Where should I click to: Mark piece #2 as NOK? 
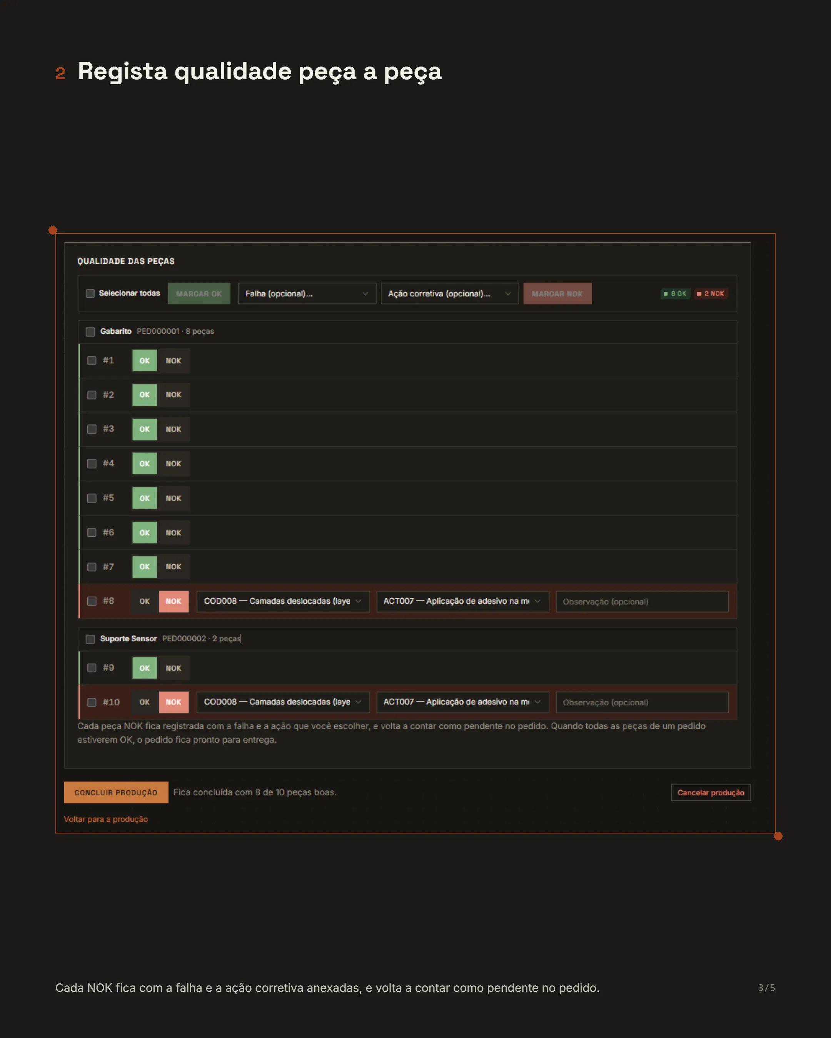tap(174, 395)
